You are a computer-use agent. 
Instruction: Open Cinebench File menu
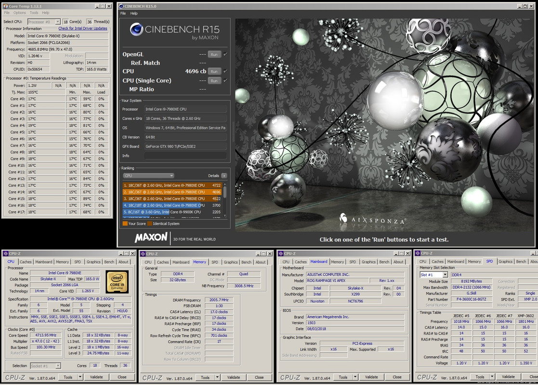pos(123,13)
